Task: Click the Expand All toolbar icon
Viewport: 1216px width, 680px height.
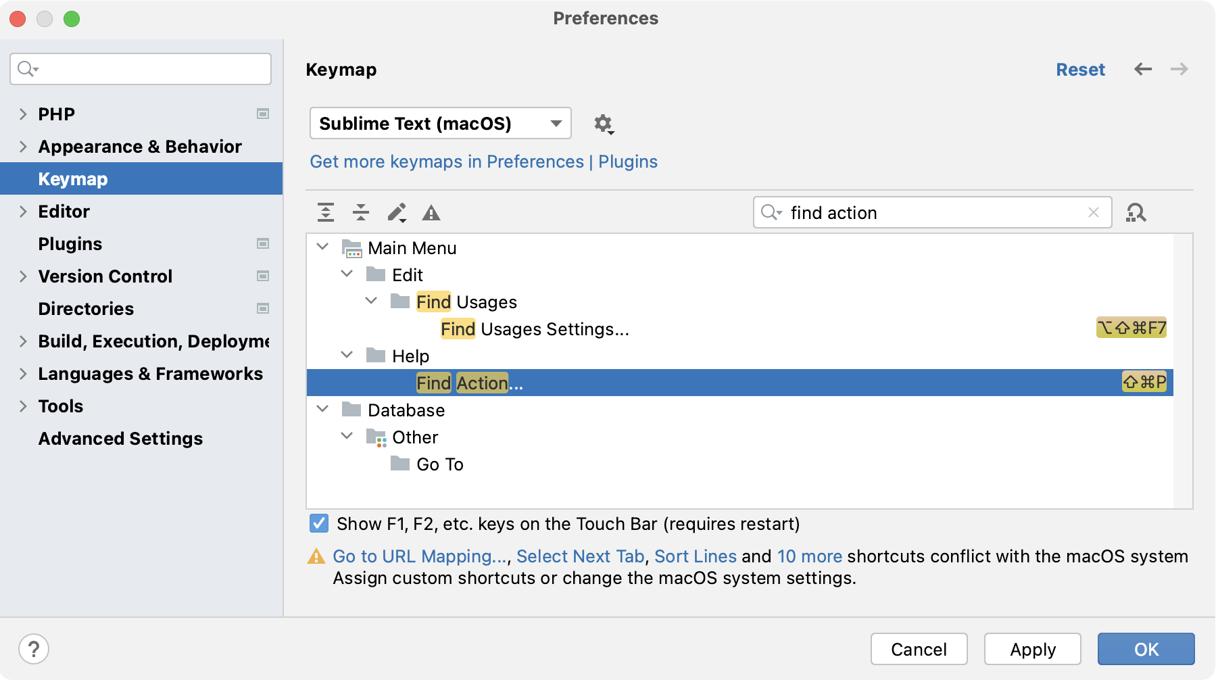Action: [x=326, y=213]
